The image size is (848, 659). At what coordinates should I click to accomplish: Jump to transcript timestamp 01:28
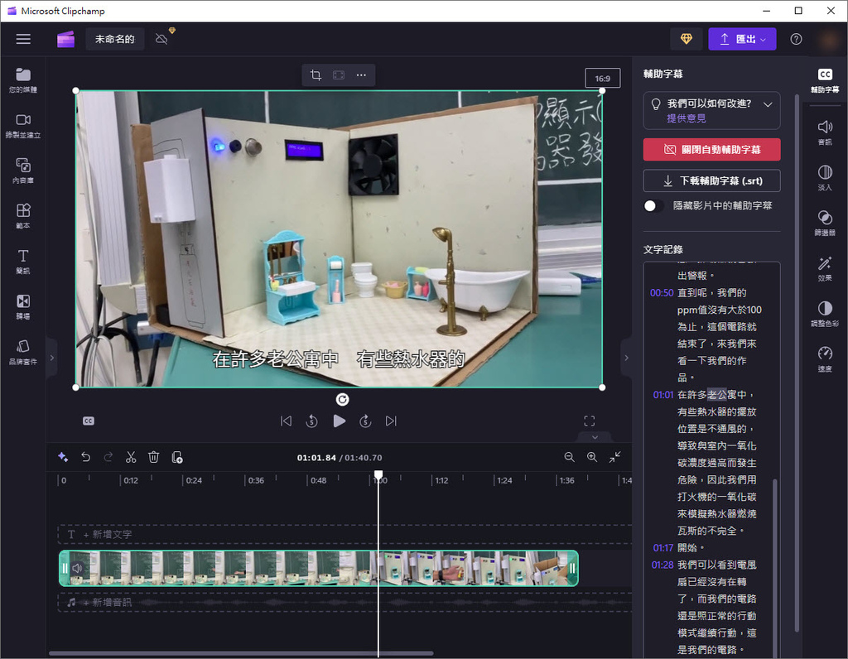coord(662,565)
